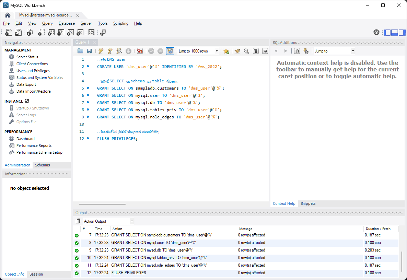Screen dimensions: 407x280
Task: Create a new schema icon
Action: click(42, 32)
